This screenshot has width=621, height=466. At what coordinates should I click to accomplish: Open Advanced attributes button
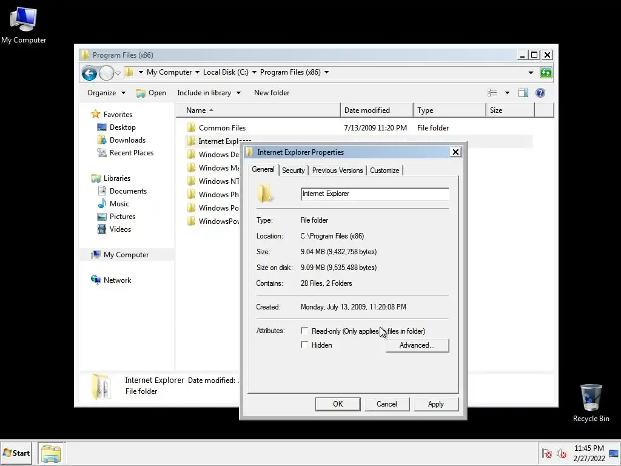click(417, 345)
